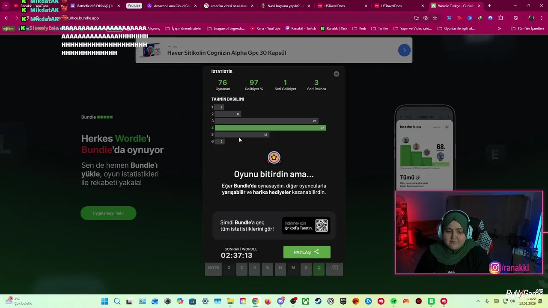Click the star medal badge icon
The image size is (548, 308).
(274, 157)
